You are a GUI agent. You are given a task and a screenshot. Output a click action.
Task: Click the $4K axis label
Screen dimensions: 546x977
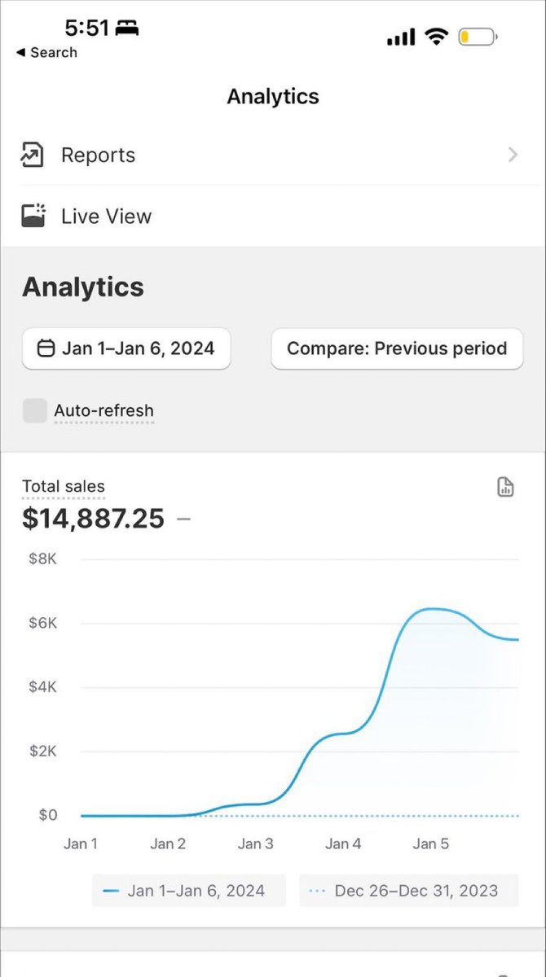coord(42,687)
